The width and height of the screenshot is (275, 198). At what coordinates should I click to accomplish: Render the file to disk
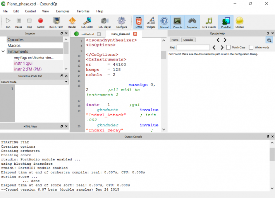[x=72, y=22]
